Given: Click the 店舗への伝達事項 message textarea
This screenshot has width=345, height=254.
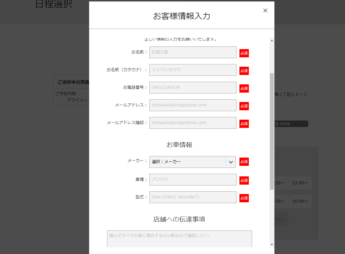Looking at the screenshot, I should [179, 239].
